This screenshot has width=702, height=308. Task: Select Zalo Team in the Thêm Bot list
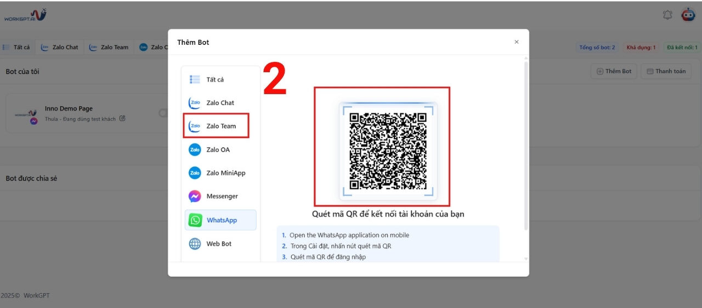pyautogui.click(x=217, y=126)
